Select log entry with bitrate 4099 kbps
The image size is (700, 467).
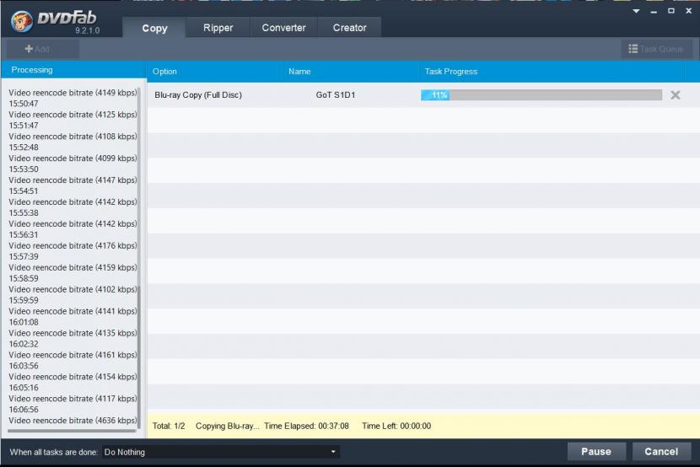click(x=73, y=158)
